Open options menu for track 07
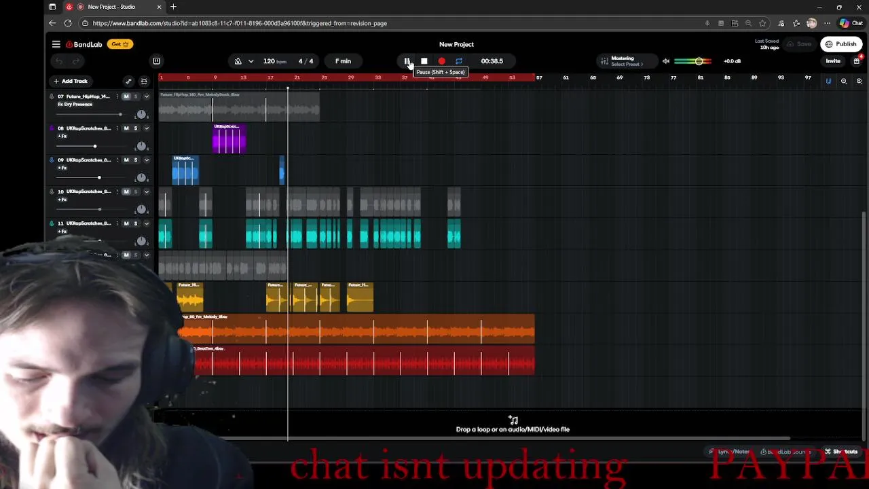Screen dimensions: 869x489 click(117, 96)
